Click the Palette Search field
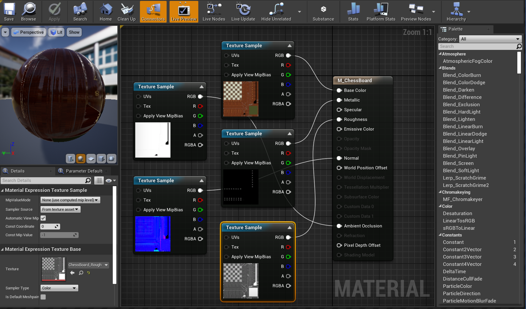526x309 pixels. click(x=480, y=46)
